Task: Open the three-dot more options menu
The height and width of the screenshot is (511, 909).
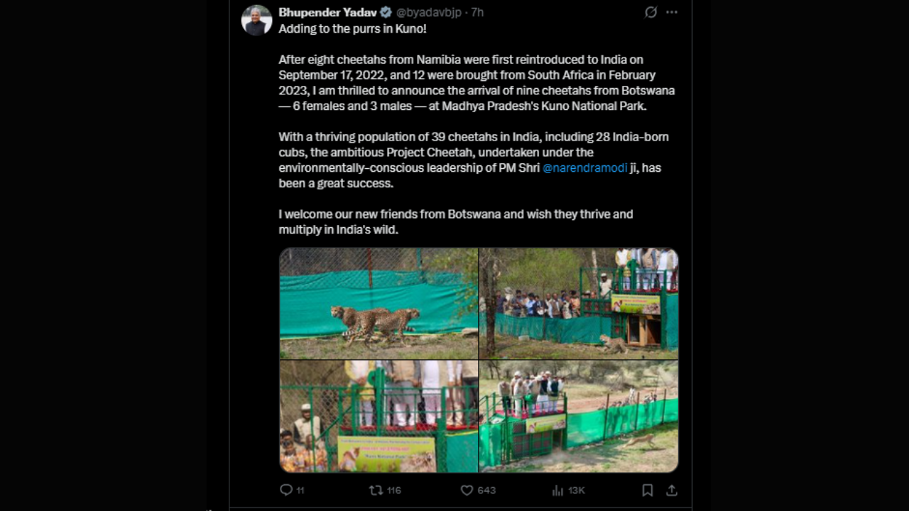Action: pos(672,13)
